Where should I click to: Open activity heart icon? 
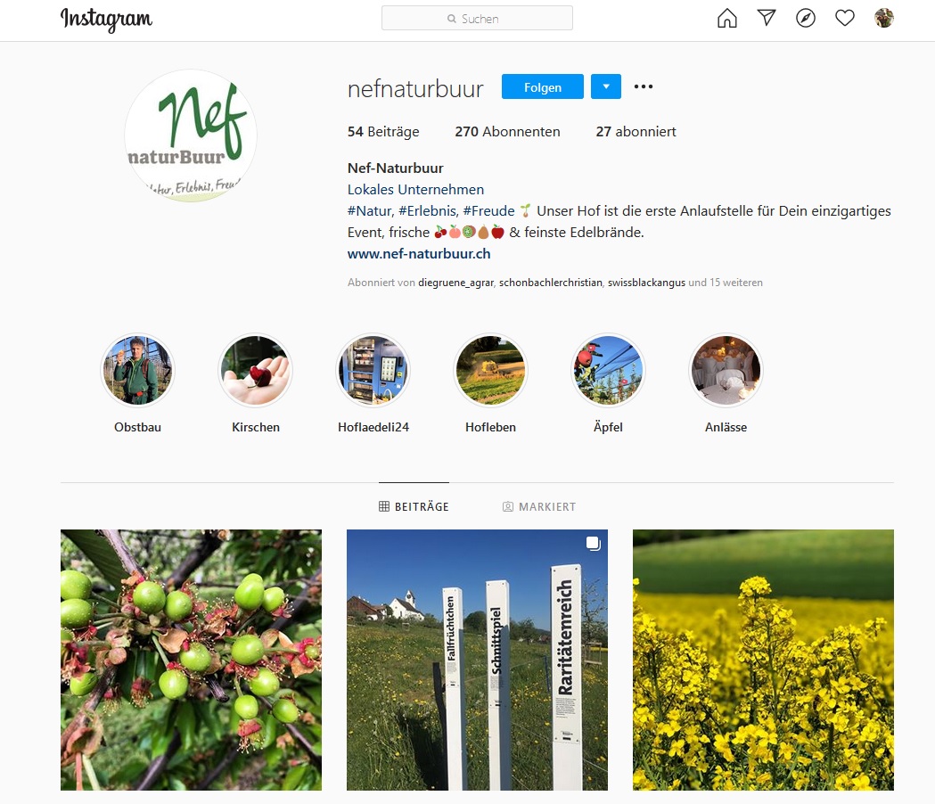(x=844, y=19)
